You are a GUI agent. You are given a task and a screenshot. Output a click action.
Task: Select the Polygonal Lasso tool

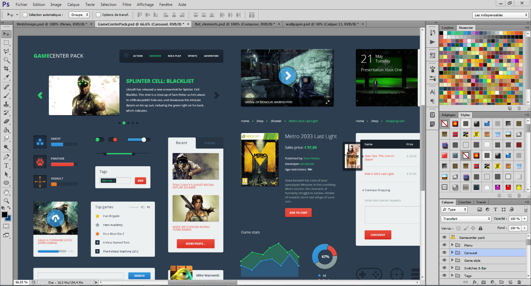[6, 51]
